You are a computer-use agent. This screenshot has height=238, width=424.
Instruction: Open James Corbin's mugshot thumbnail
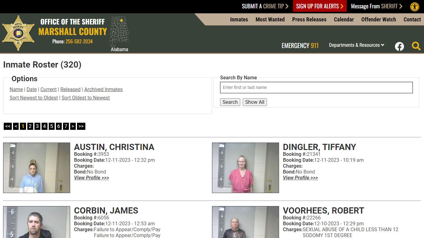coord(37,222)
